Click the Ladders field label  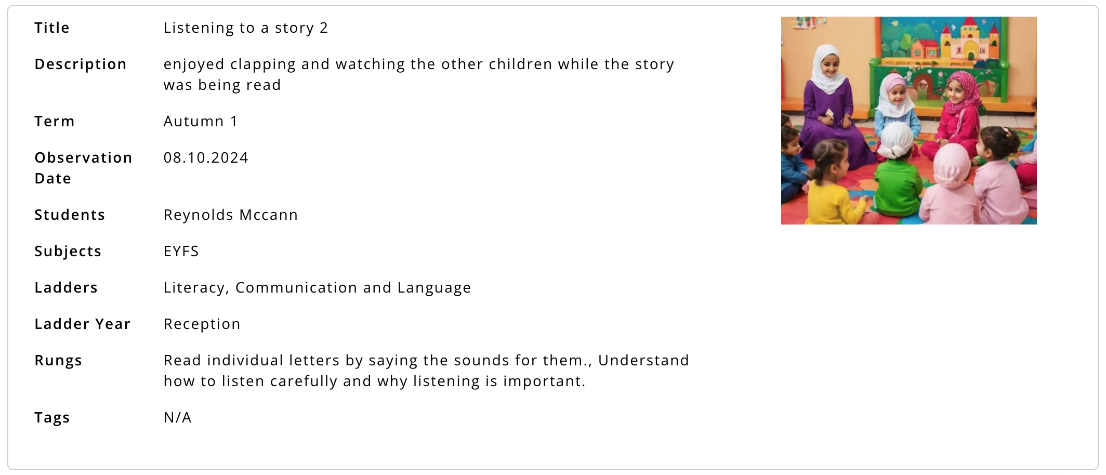(x=66, y=287)
